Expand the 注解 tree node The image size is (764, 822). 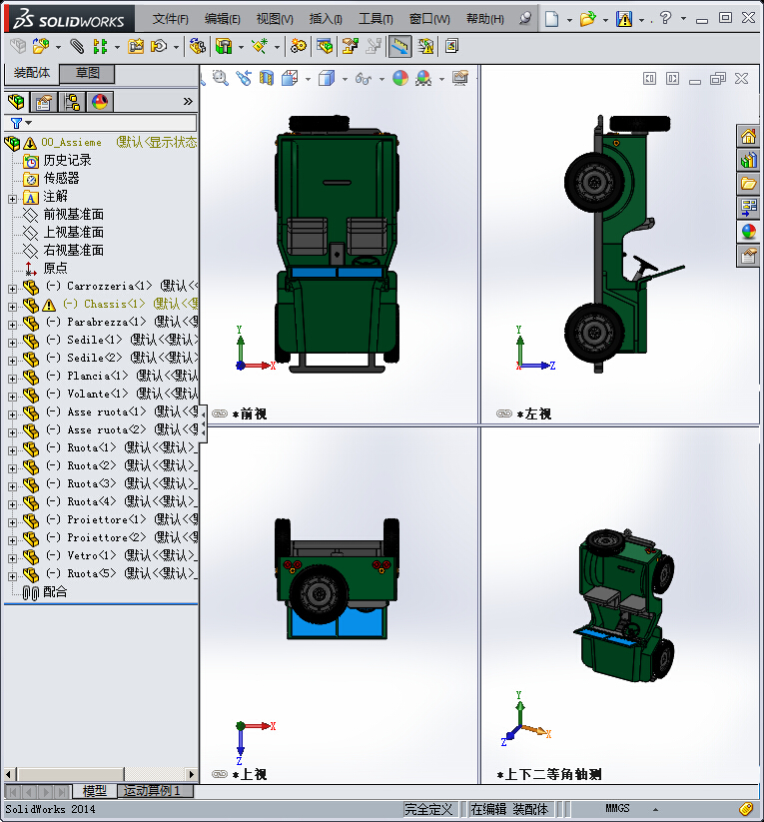[x=13, y=199]
